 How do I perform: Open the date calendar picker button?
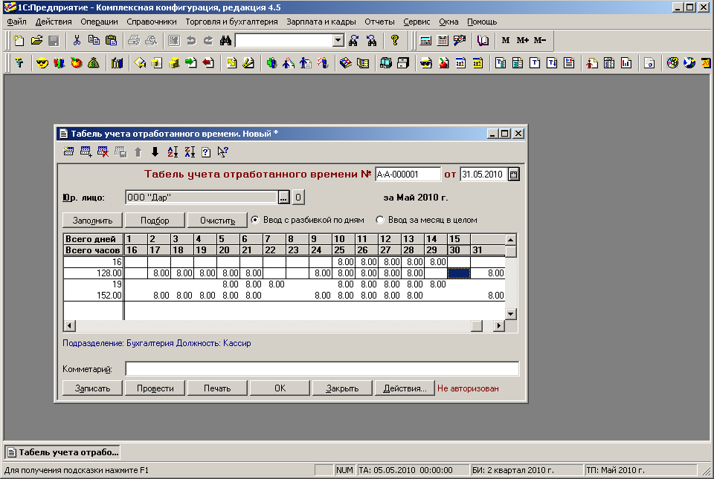[514, 175]
